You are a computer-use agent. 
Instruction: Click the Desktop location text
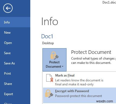point(48,43)
